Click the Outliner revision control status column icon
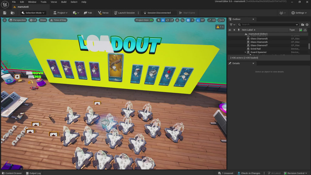Viewport: 311px width, 175px height. (300, 30)
